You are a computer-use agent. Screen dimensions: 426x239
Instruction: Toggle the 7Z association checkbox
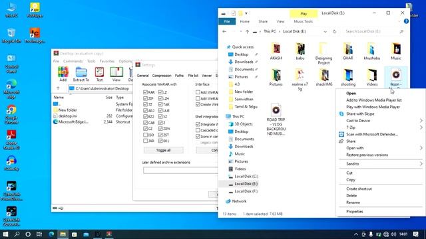145,104
